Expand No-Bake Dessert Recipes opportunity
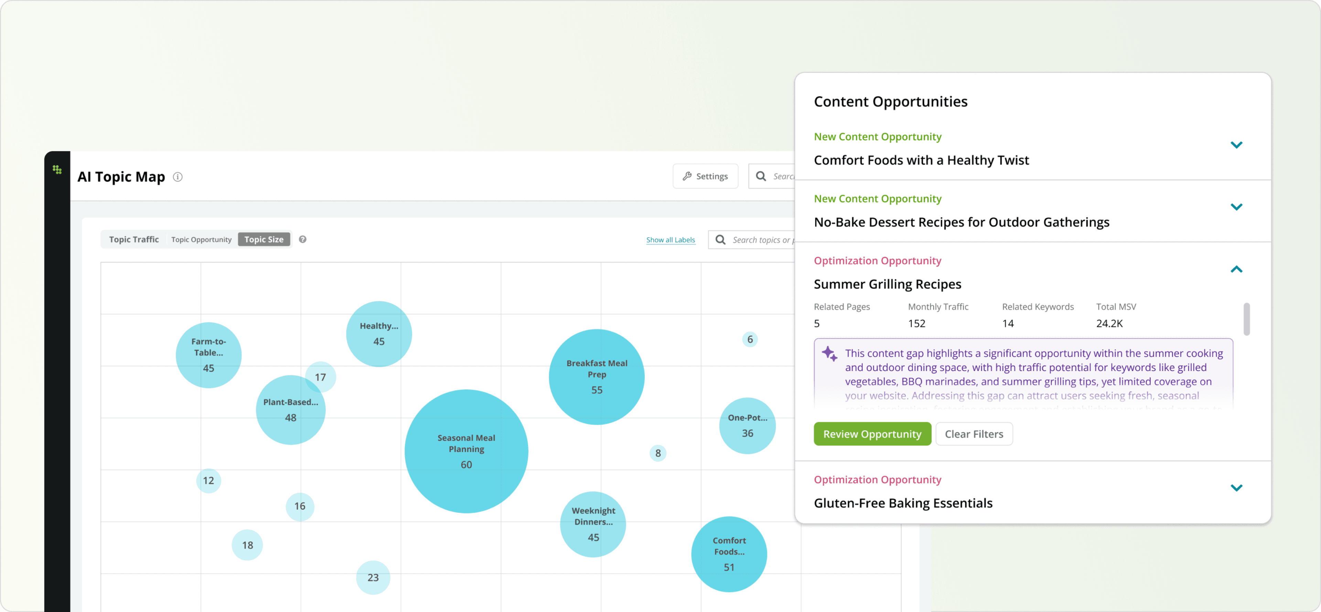 pyautogui.click(x=1236, y=207)
